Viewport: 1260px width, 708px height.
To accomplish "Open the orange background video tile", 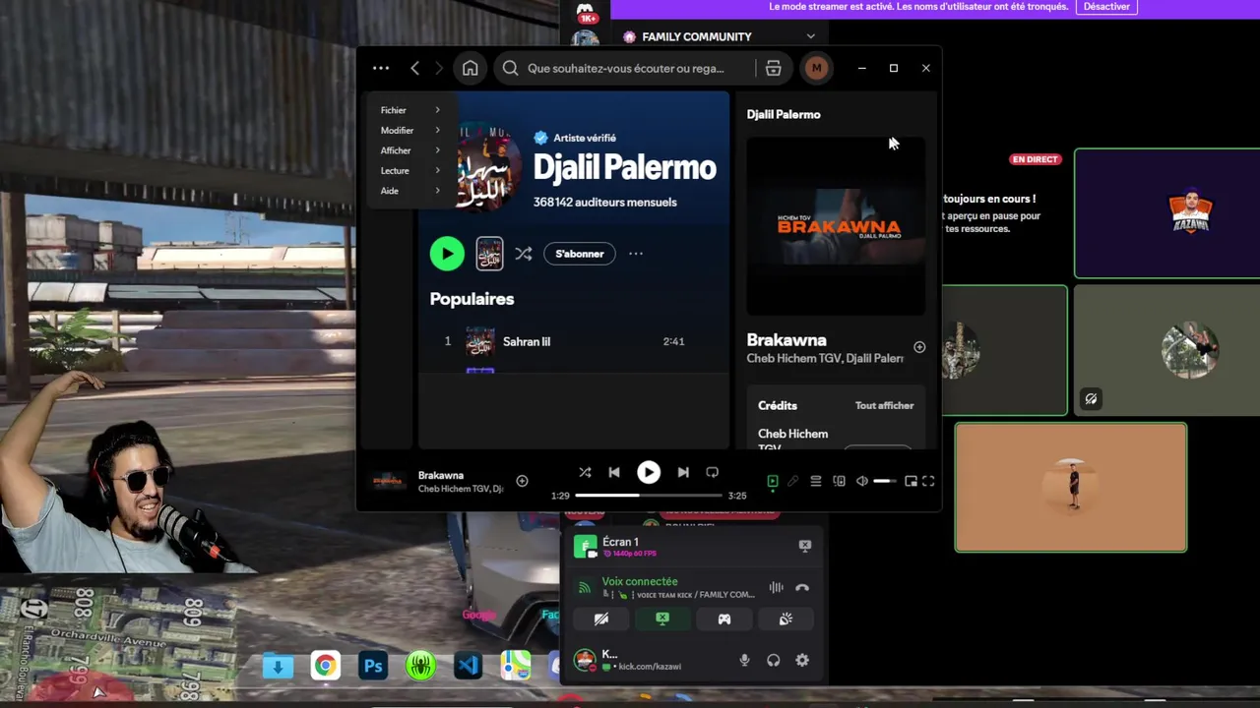I will (x=1071, y=488).
